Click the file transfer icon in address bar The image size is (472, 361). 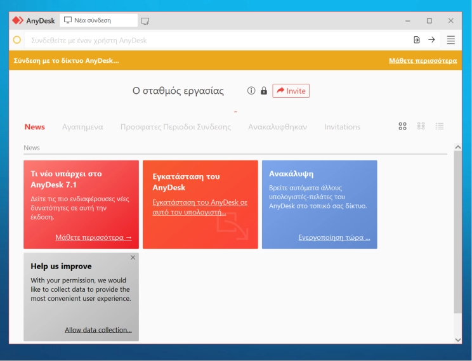pyautogui.click(x=417, y=40)
